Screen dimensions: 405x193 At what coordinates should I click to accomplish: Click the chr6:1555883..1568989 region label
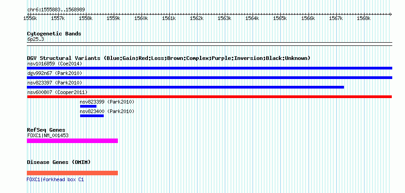pos(56,10)
